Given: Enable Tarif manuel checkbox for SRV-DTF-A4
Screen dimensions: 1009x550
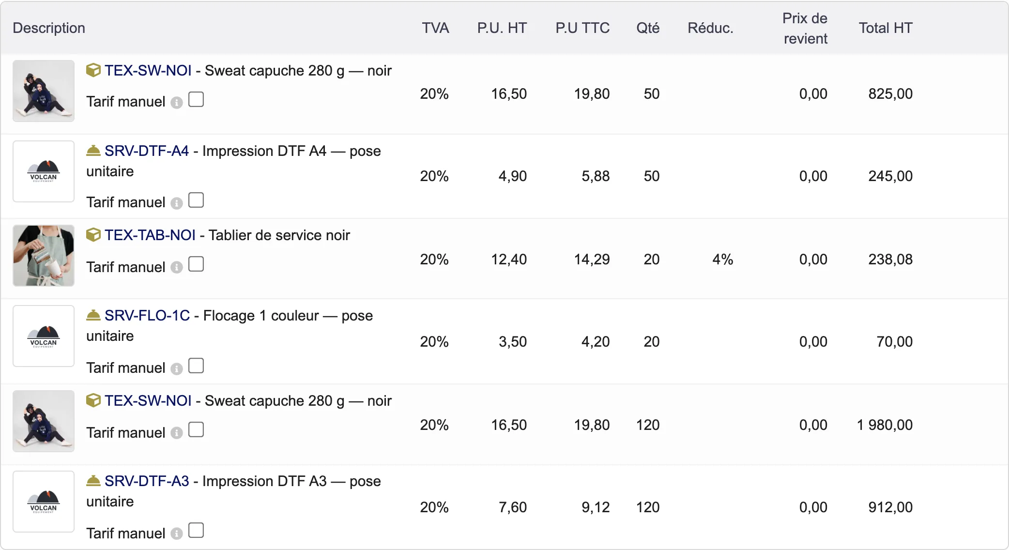Looking at the screenshot, I should (196, 200).
